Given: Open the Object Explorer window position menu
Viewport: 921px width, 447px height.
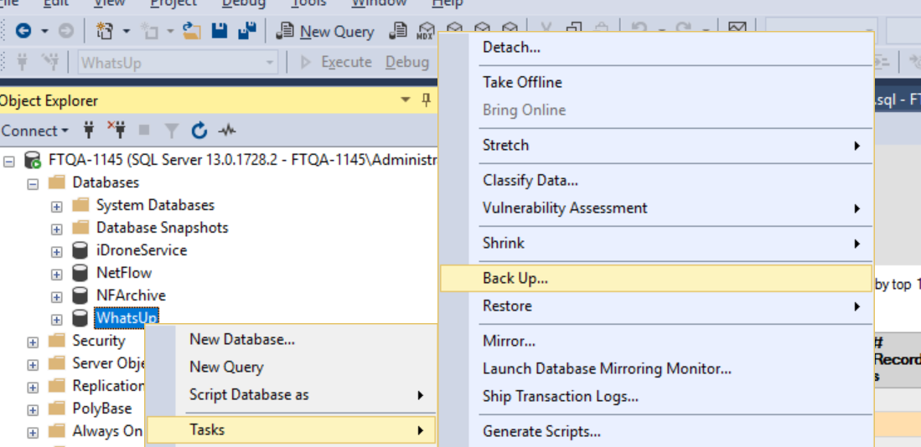Looking at the screenshot, I should pyautogui.click(x=406, y=100).
